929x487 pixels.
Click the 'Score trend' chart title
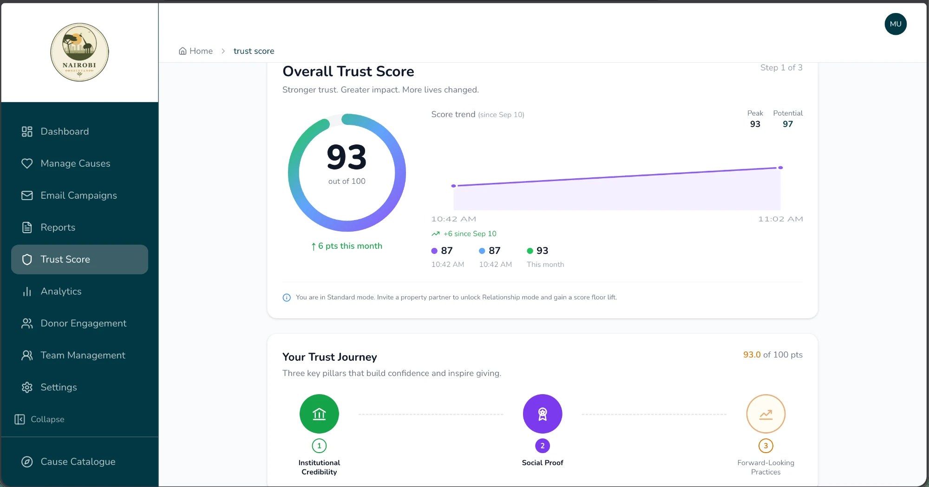(453, 114)
